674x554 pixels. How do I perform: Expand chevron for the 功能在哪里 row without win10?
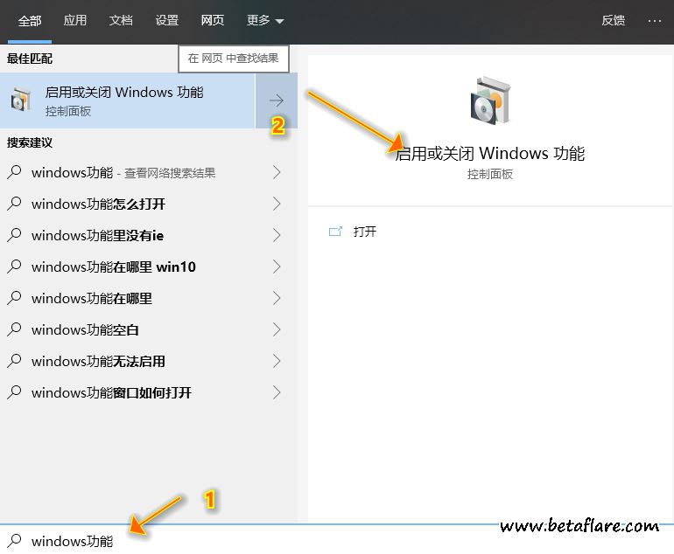277,298
